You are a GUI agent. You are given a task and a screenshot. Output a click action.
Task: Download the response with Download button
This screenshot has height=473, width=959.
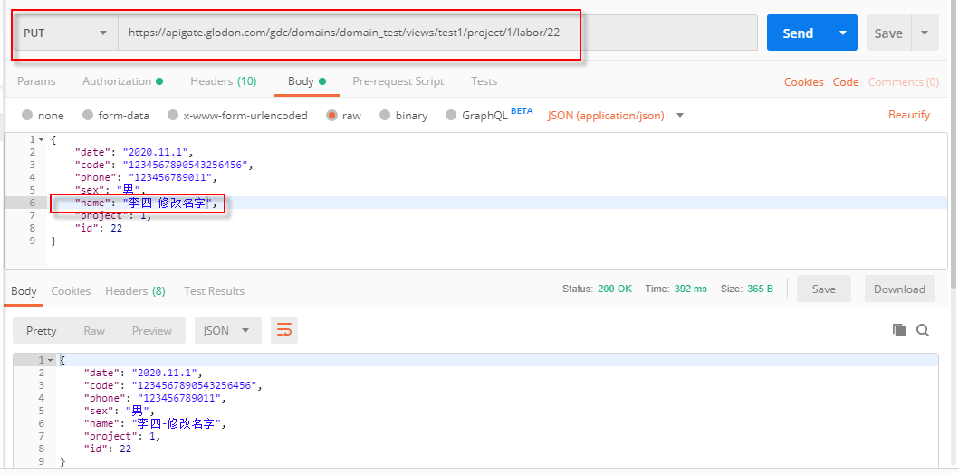(899, 289)
